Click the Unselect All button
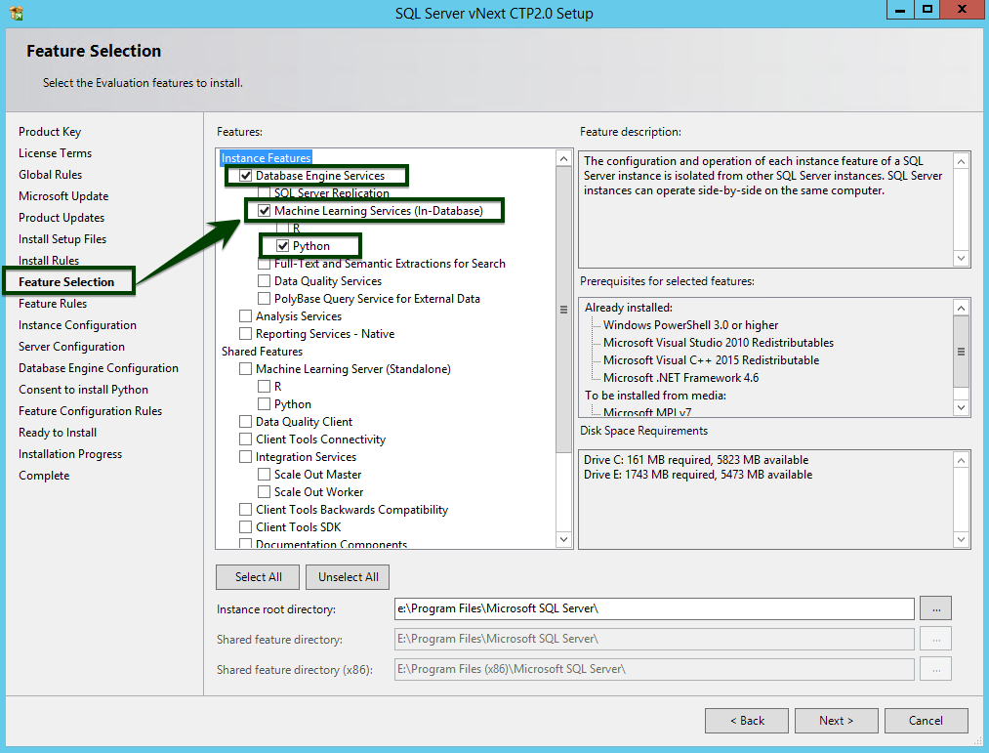 click(x=347, y=576)
